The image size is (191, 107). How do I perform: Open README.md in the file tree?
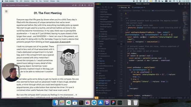pyautogui.click(x=102, y=85)
